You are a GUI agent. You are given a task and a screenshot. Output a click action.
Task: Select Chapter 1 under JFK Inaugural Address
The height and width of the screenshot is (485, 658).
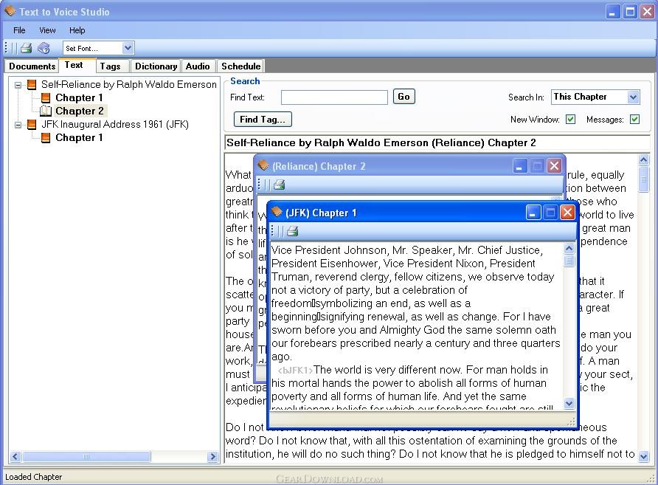(x=80, y=138)
